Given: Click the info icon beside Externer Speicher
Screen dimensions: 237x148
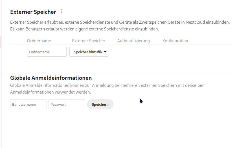Looking at the screenshot, I should coord(62,12).
